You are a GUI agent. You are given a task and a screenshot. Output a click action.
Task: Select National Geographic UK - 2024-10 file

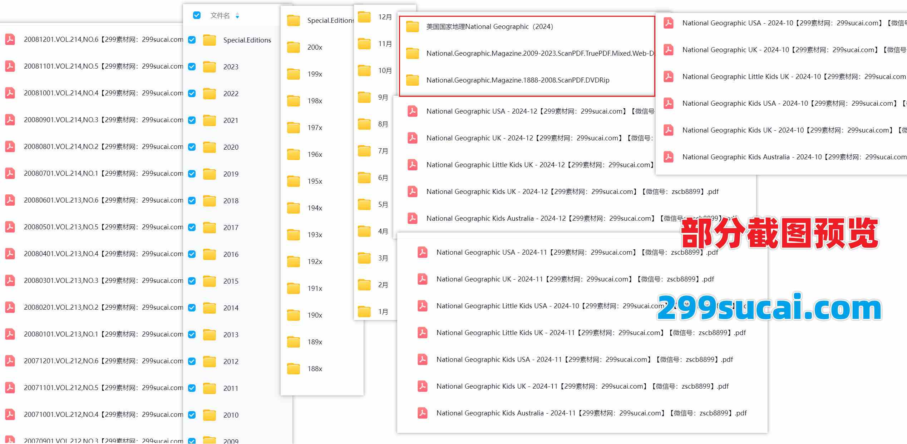point(794,50)
